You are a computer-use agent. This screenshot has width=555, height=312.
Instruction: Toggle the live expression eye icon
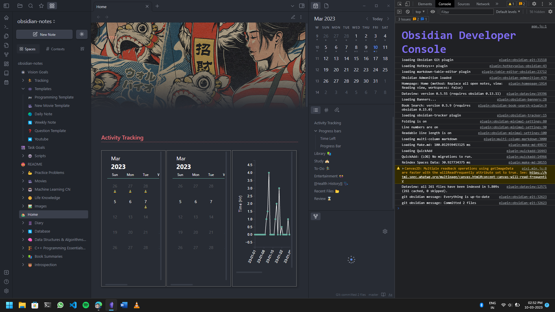click(x=433, y=12)
